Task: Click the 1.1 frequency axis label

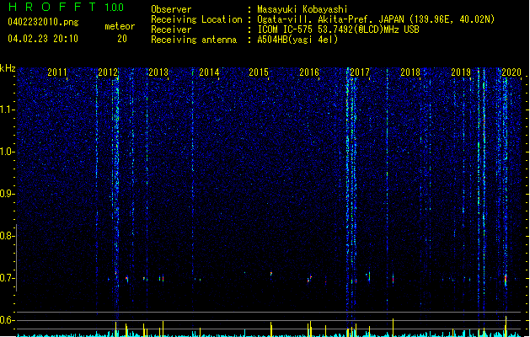Action: click(x=7, y=110)
